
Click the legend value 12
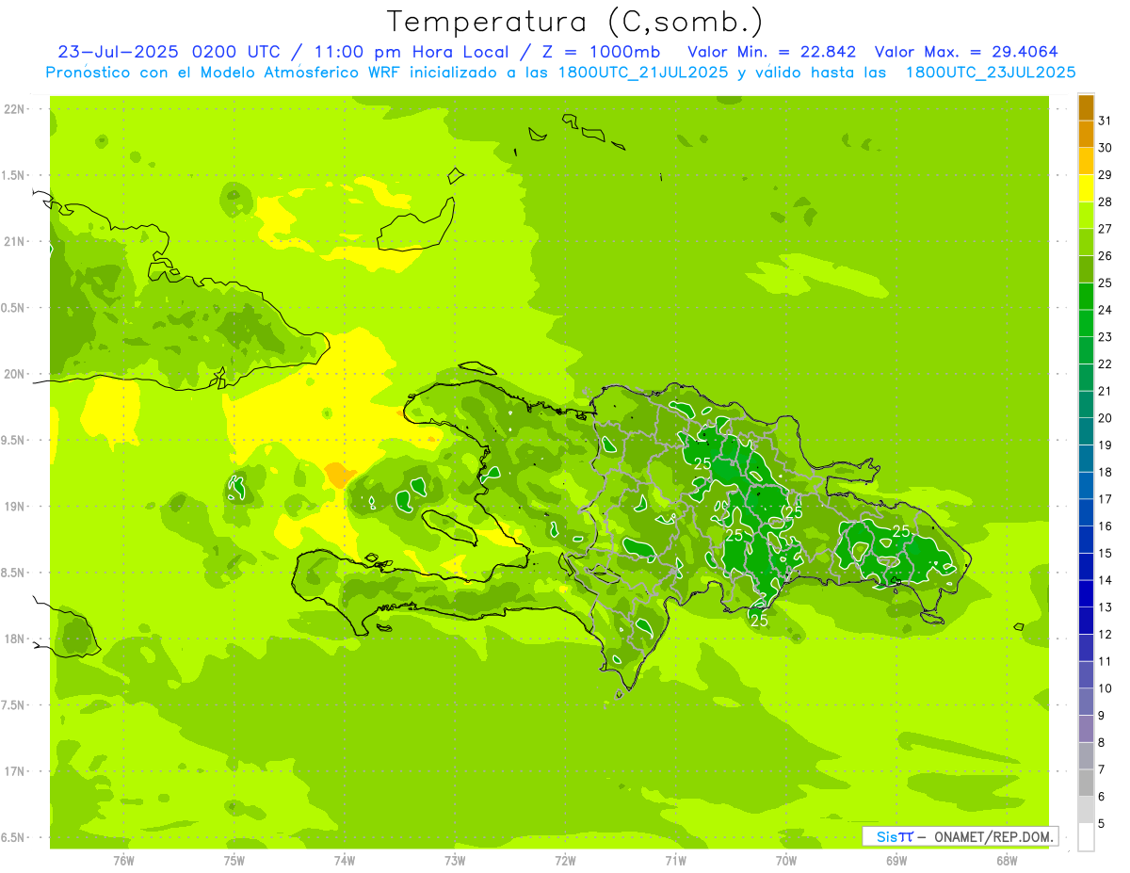point(1106,635)
